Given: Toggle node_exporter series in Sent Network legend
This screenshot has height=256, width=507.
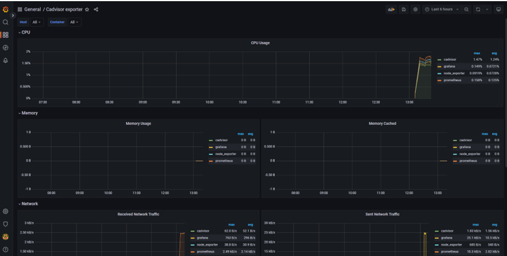Looking at the screenshot, I should point(452,245).
